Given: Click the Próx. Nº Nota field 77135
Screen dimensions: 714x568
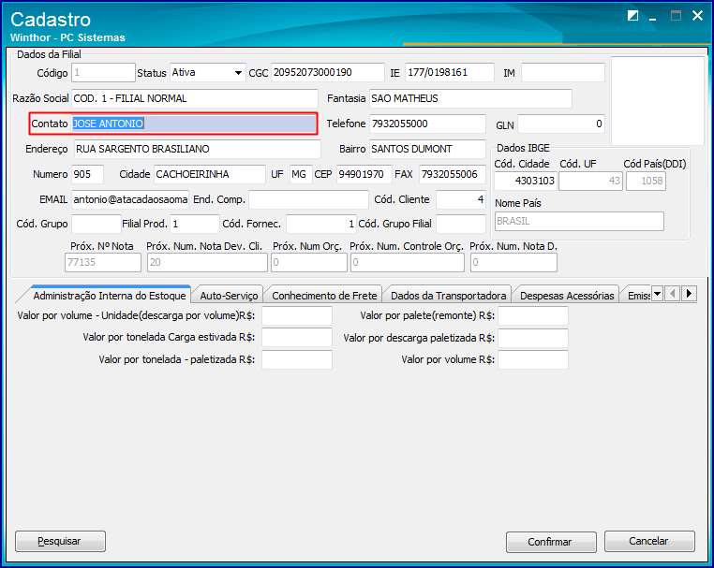Looking at the screenshot, I should (103, 262).
